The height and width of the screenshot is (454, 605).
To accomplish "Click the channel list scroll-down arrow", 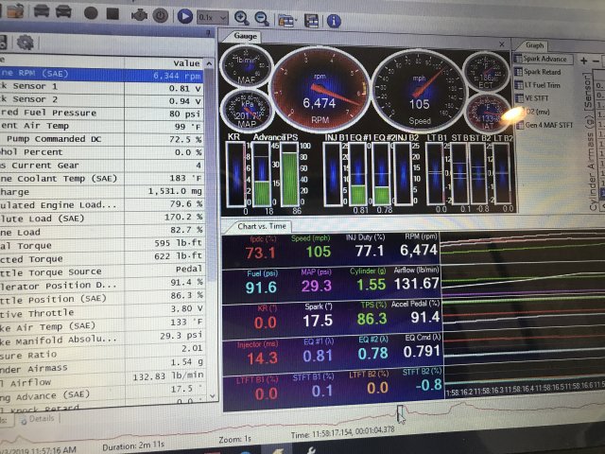I will point(212,396).
